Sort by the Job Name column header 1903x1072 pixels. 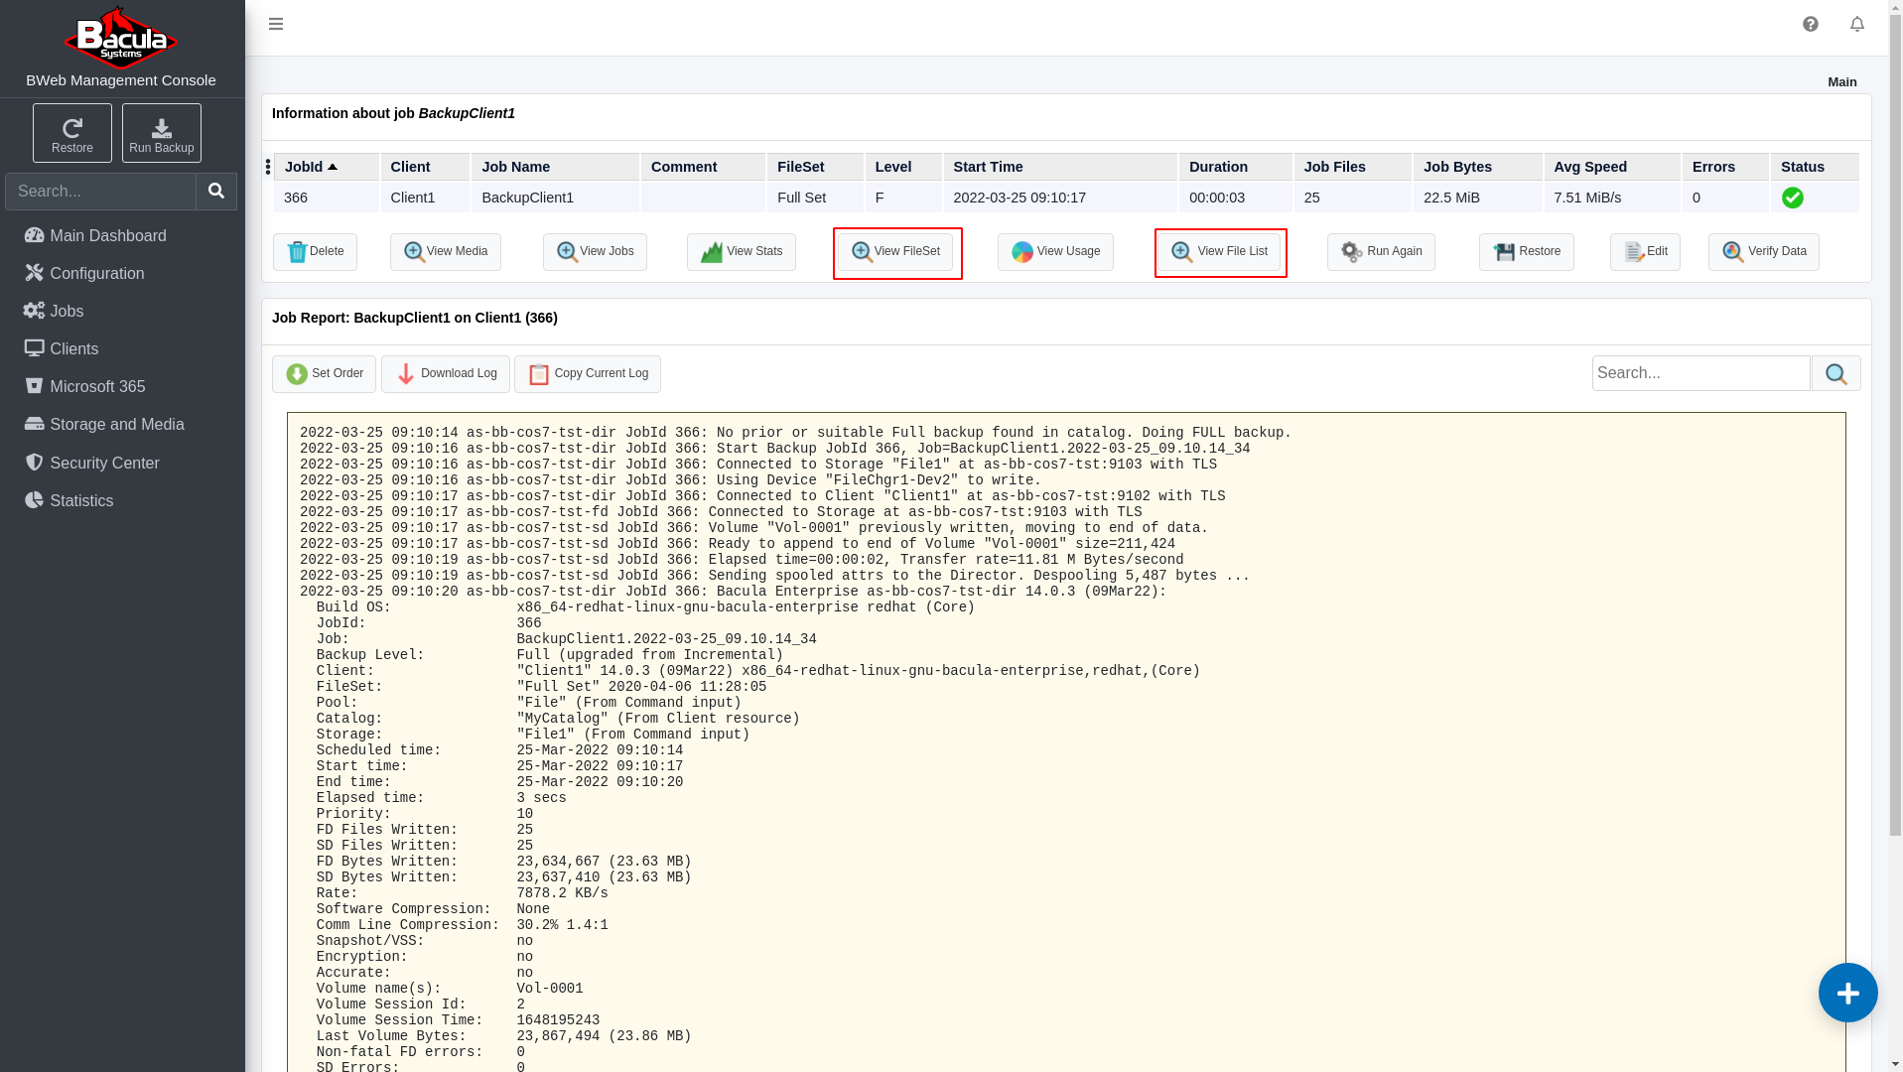coord(555,167)
